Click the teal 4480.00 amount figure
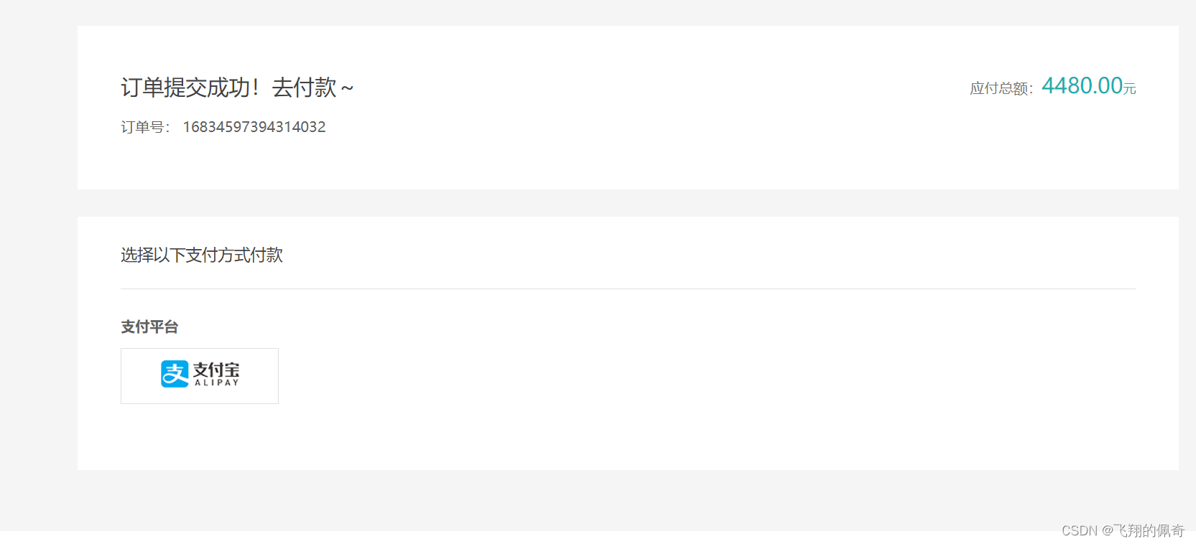 point(1081,84)
